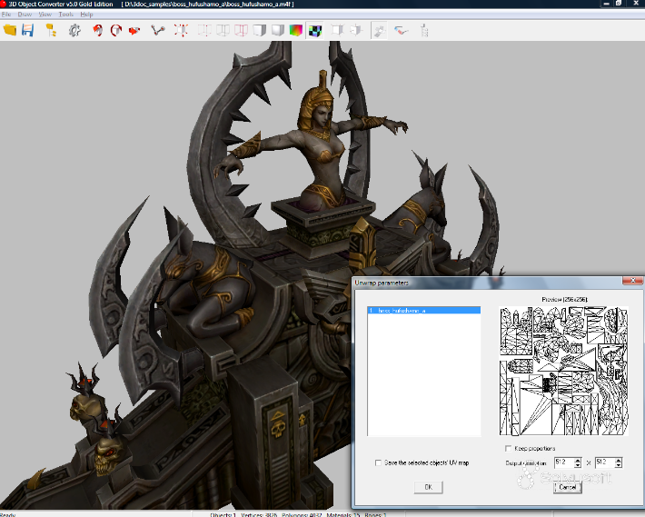
Task: Cancel the Unwrap parameters dialog
Action: tap(568, 487)
